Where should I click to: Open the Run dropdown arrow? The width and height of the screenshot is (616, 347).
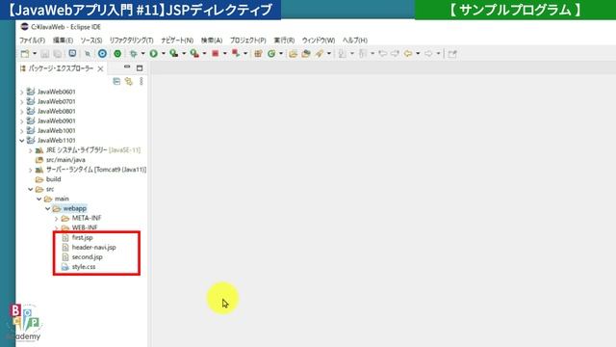click(163, 54)
